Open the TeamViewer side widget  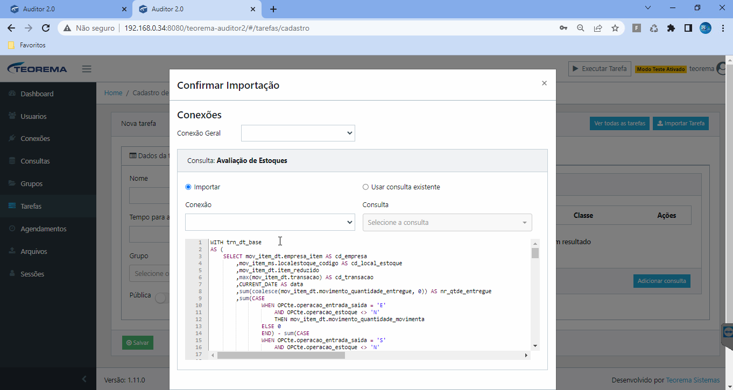[727, 332]
